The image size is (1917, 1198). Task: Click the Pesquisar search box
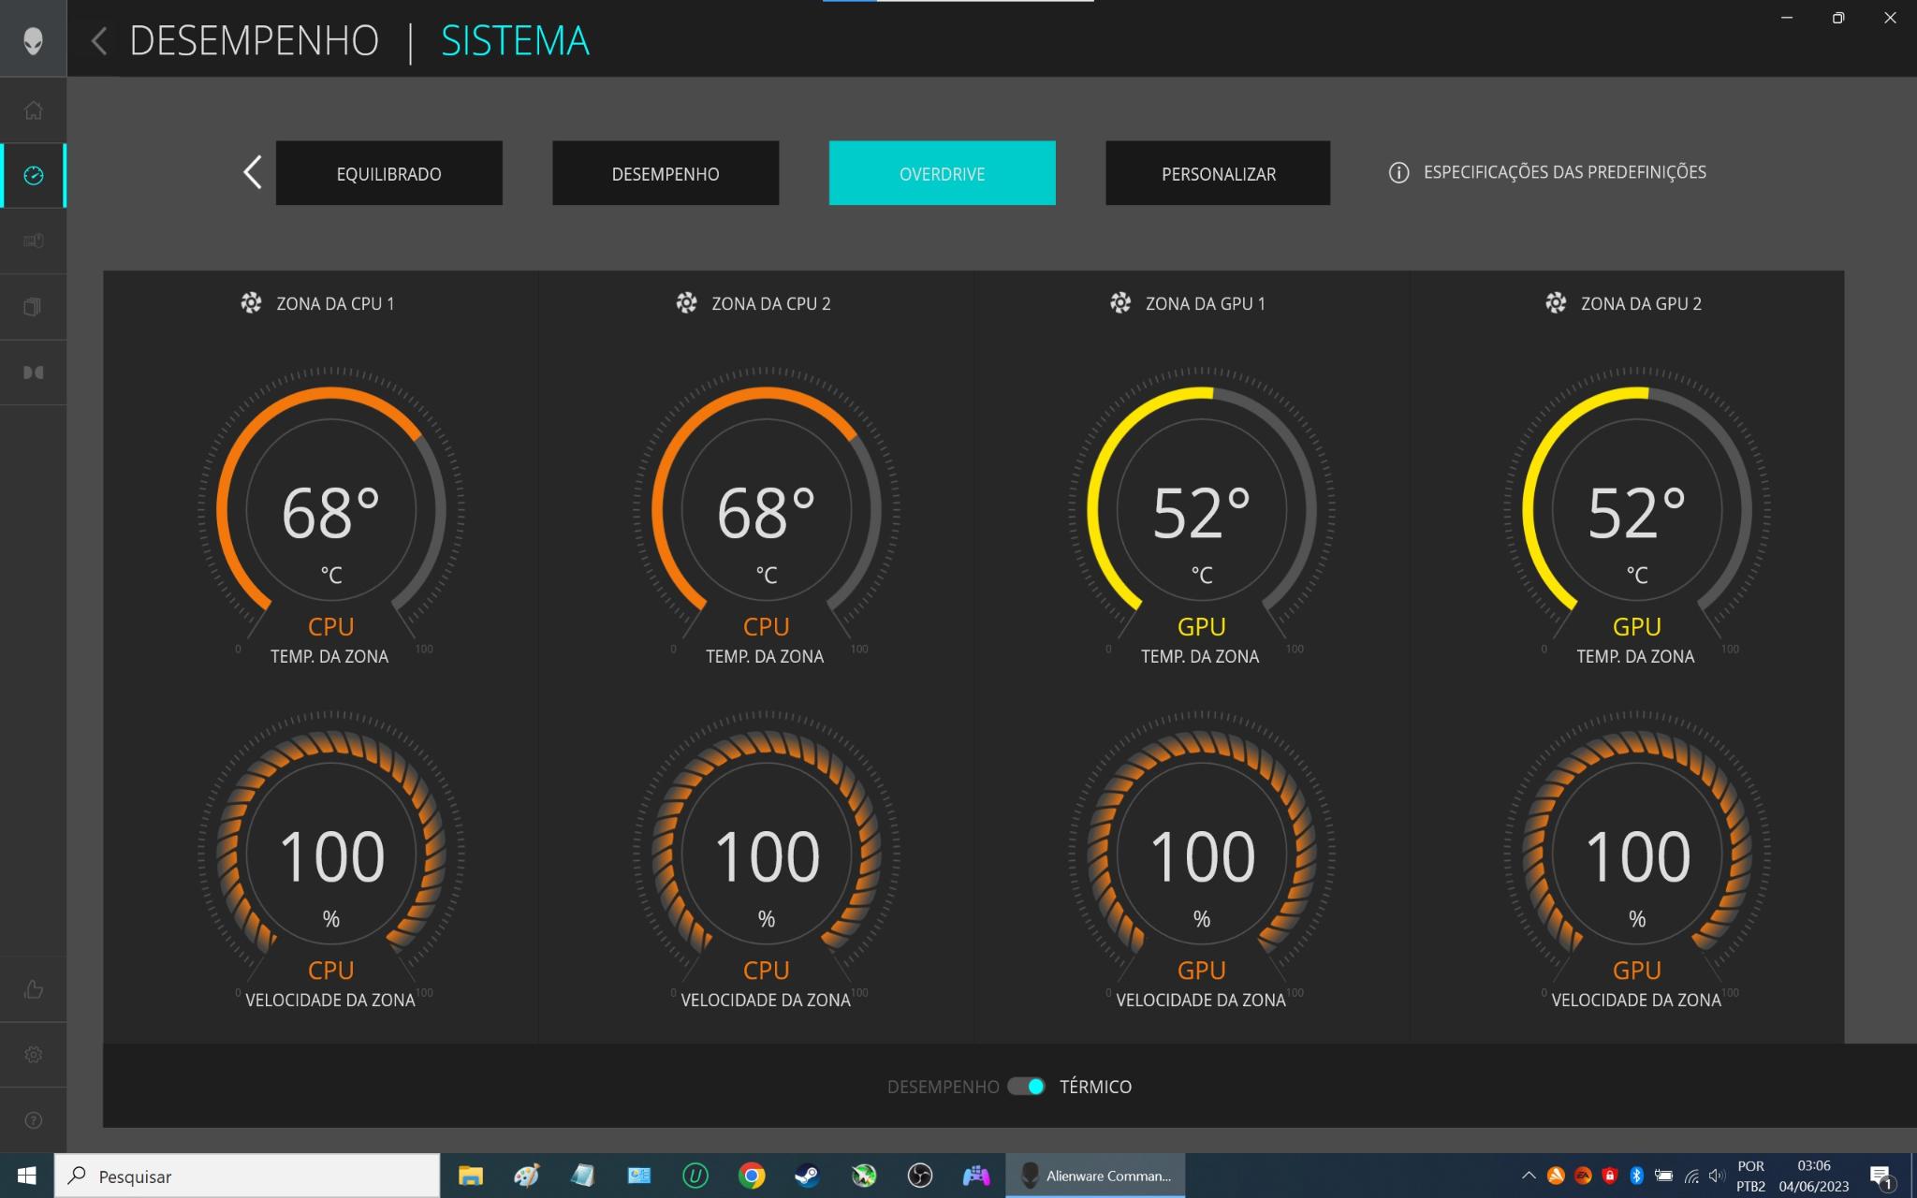coord(247,1176)
